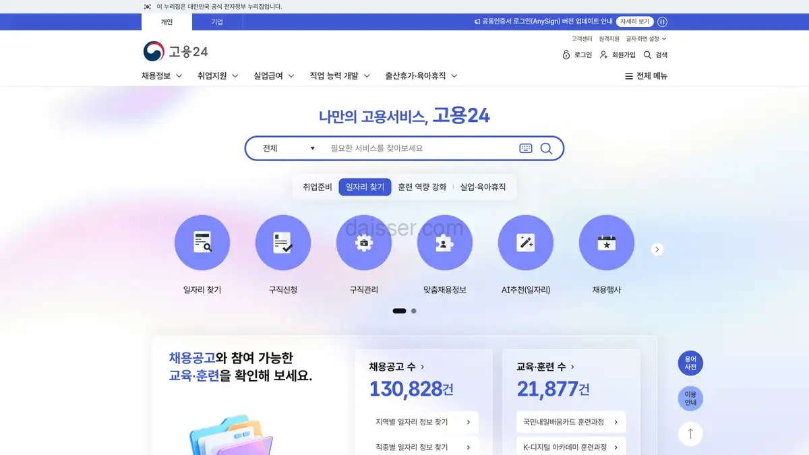Expand the 직업 능력 개발 menu
Image resolution: width=809 pixels, height=455 pixels.
click(x=340, y=76)
